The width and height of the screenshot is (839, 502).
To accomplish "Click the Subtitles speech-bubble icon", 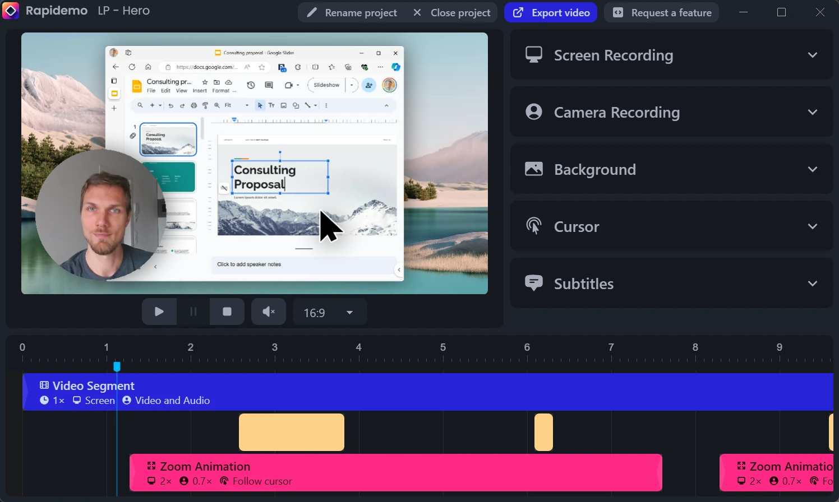I will coord(533,282).
